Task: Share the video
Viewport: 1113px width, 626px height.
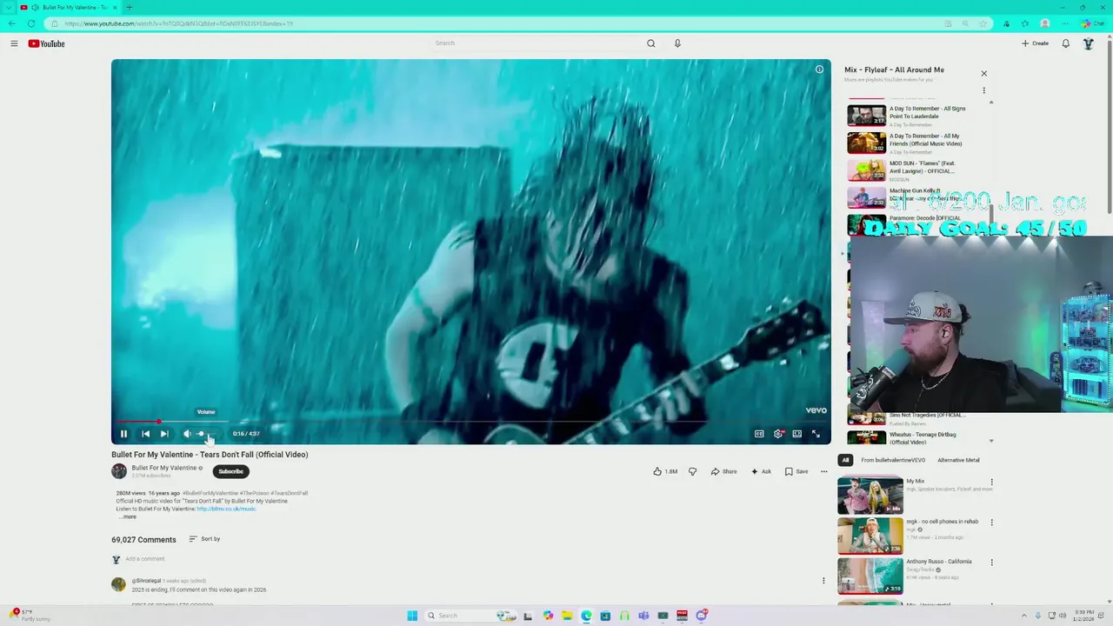Action: pos(723,471)
